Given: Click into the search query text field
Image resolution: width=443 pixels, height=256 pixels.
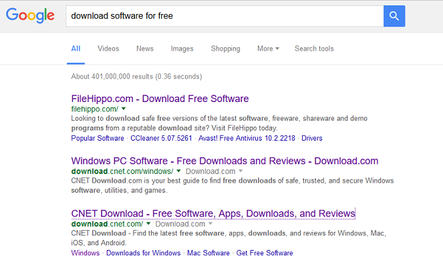Looking at the screenshot, I should (x=225, y=16).
